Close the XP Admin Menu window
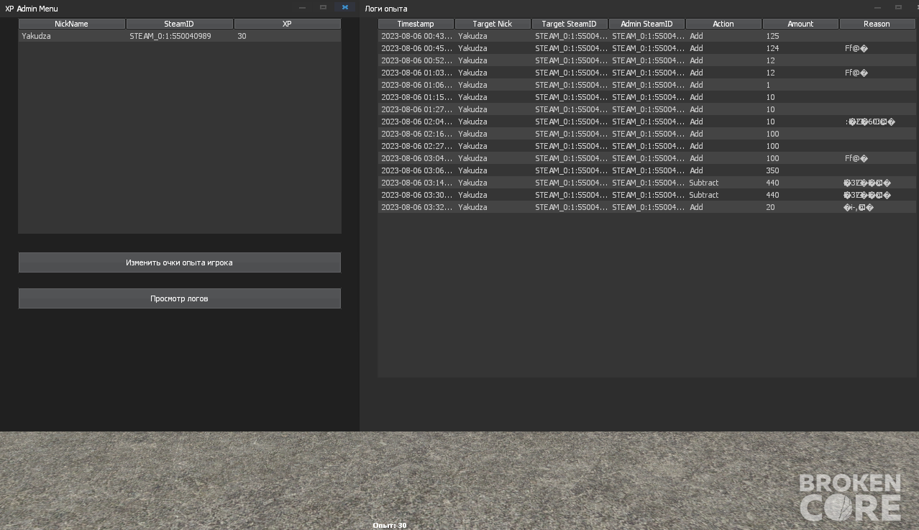Screen dimensions: 919x530 click(345, 7)
